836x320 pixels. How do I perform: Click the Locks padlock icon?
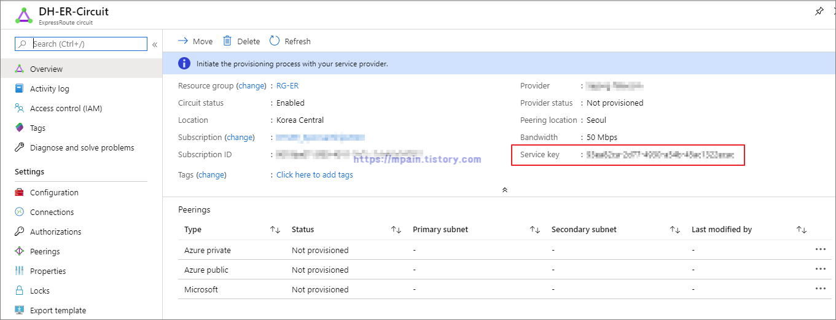tap(19, 291)
